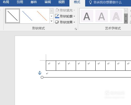The height and width of the screenshot is (105, 131).
Task: Select the third outlined WordArt style A
Action: point(116,16)
